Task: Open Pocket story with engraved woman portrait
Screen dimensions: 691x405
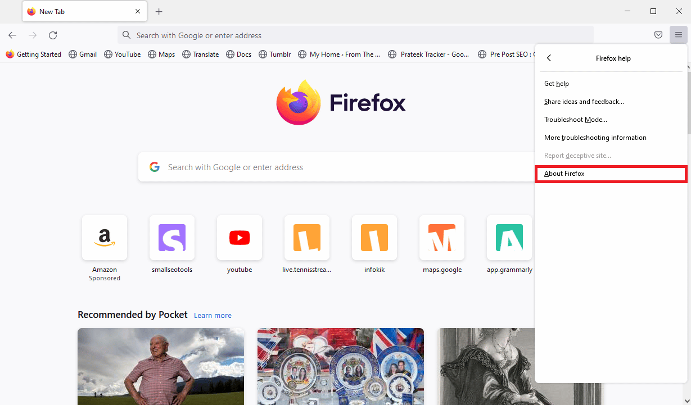Action: (486, 366)
